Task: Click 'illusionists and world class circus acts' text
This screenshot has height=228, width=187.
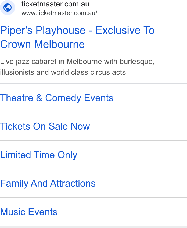Action: [x=64, y=72]
